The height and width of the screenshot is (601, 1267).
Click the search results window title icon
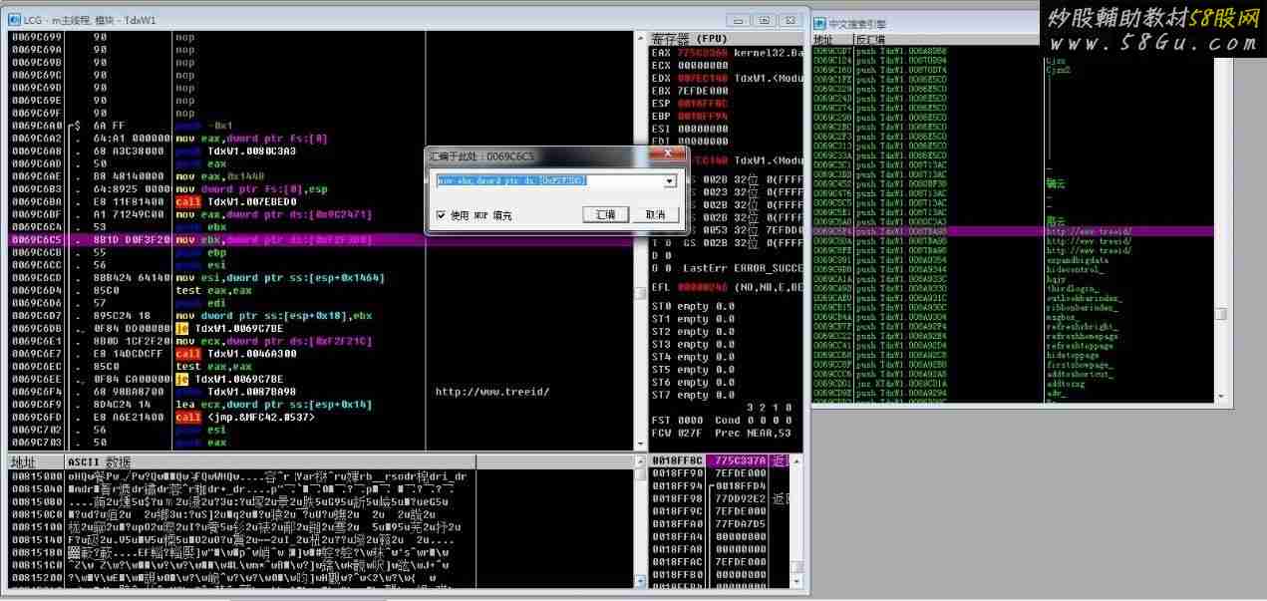(x=819, y=23)
